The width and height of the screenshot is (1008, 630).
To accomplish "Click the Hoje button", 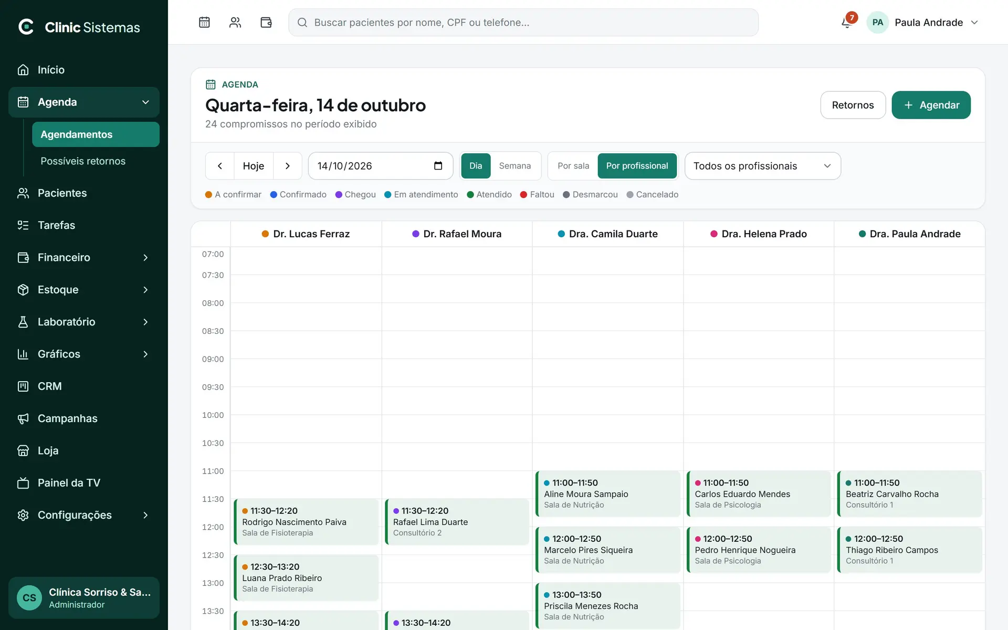I will click(254, 166).
